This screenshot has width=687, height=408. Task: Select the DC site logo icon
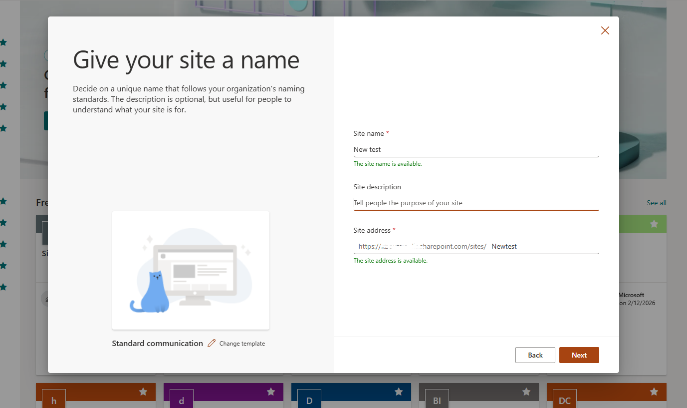point(565,400)
